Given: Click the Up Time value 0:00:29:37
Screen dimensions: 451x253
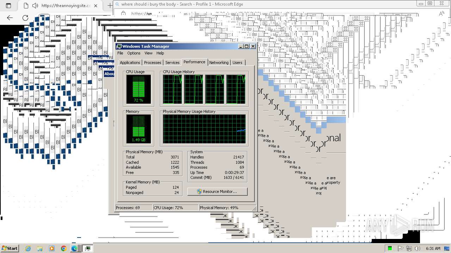Looking at the screenshot, I should coord(234,173).
